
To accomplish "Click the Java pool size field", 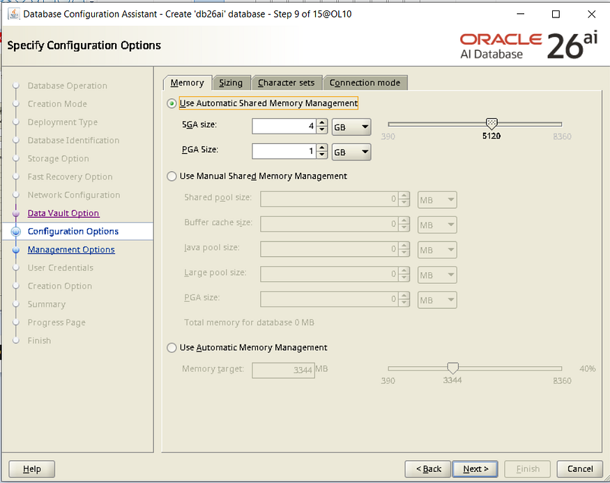I will (x=330, y=249).
